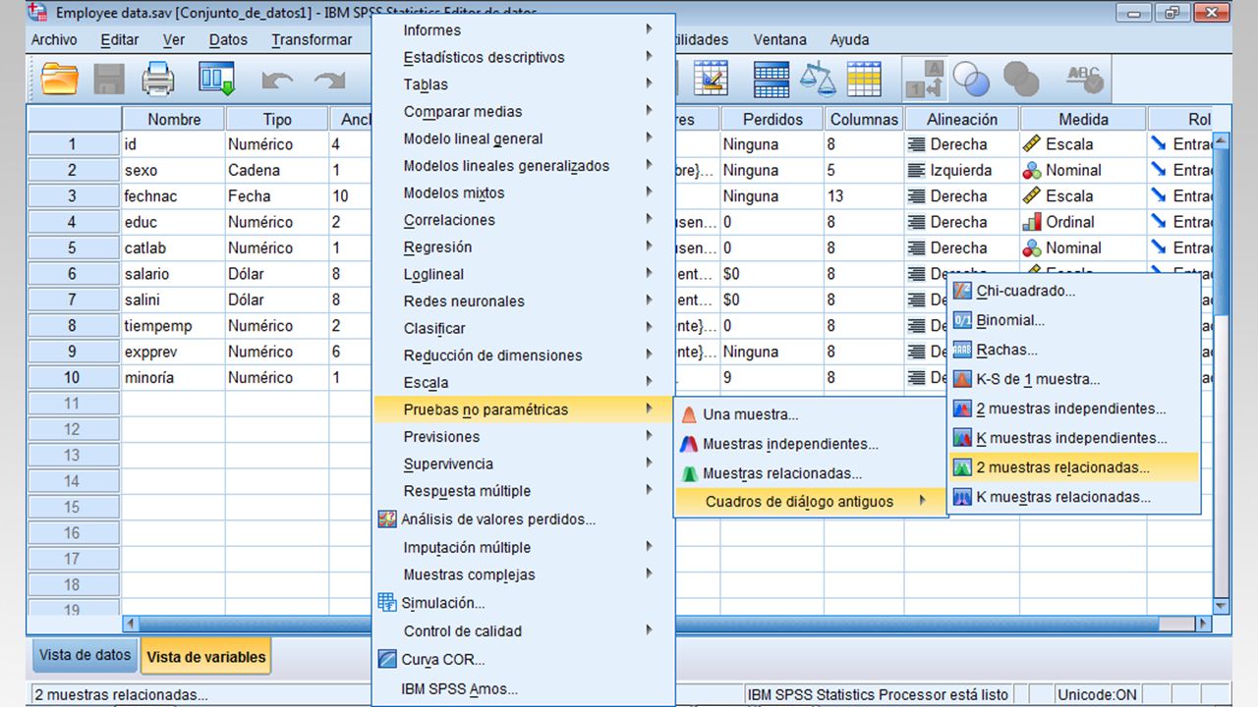Click the Fecha type cell for fechnac
This screenshot has width=1258, height=707.
point(277,196)
